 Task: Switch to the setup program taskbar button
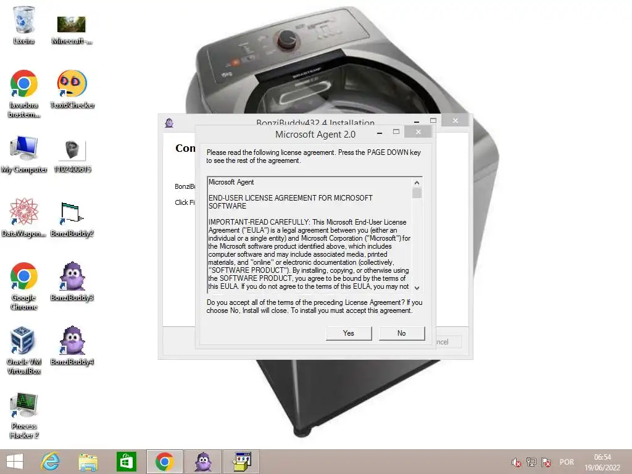[241, 462]
